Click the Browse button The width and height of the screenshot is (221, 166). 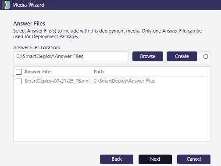(148, 56)
